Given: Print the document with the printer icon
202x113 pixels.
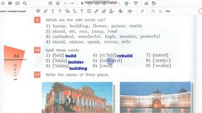Looking at the screenshot, I should (x=10, y=3).
